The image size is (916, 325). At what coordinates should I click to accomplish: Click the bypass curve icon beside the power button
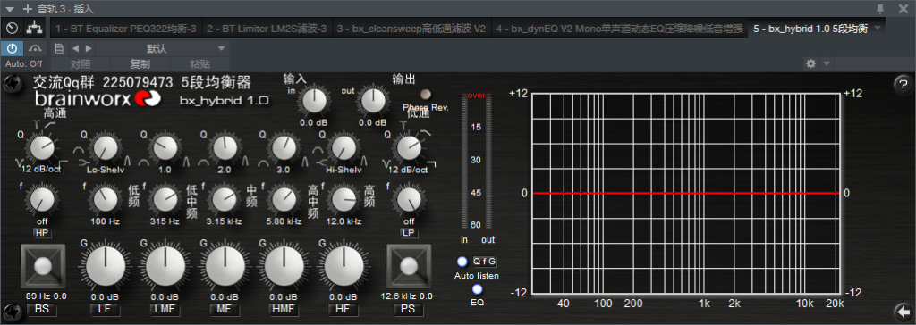click(35, 48)
